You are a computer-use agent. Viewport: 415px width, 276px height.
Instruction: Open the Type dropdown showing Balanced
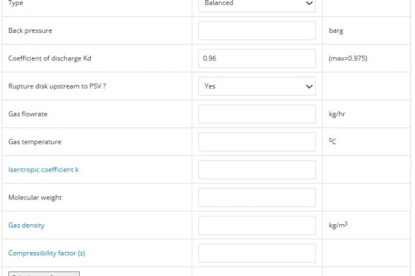click(257, 5)
